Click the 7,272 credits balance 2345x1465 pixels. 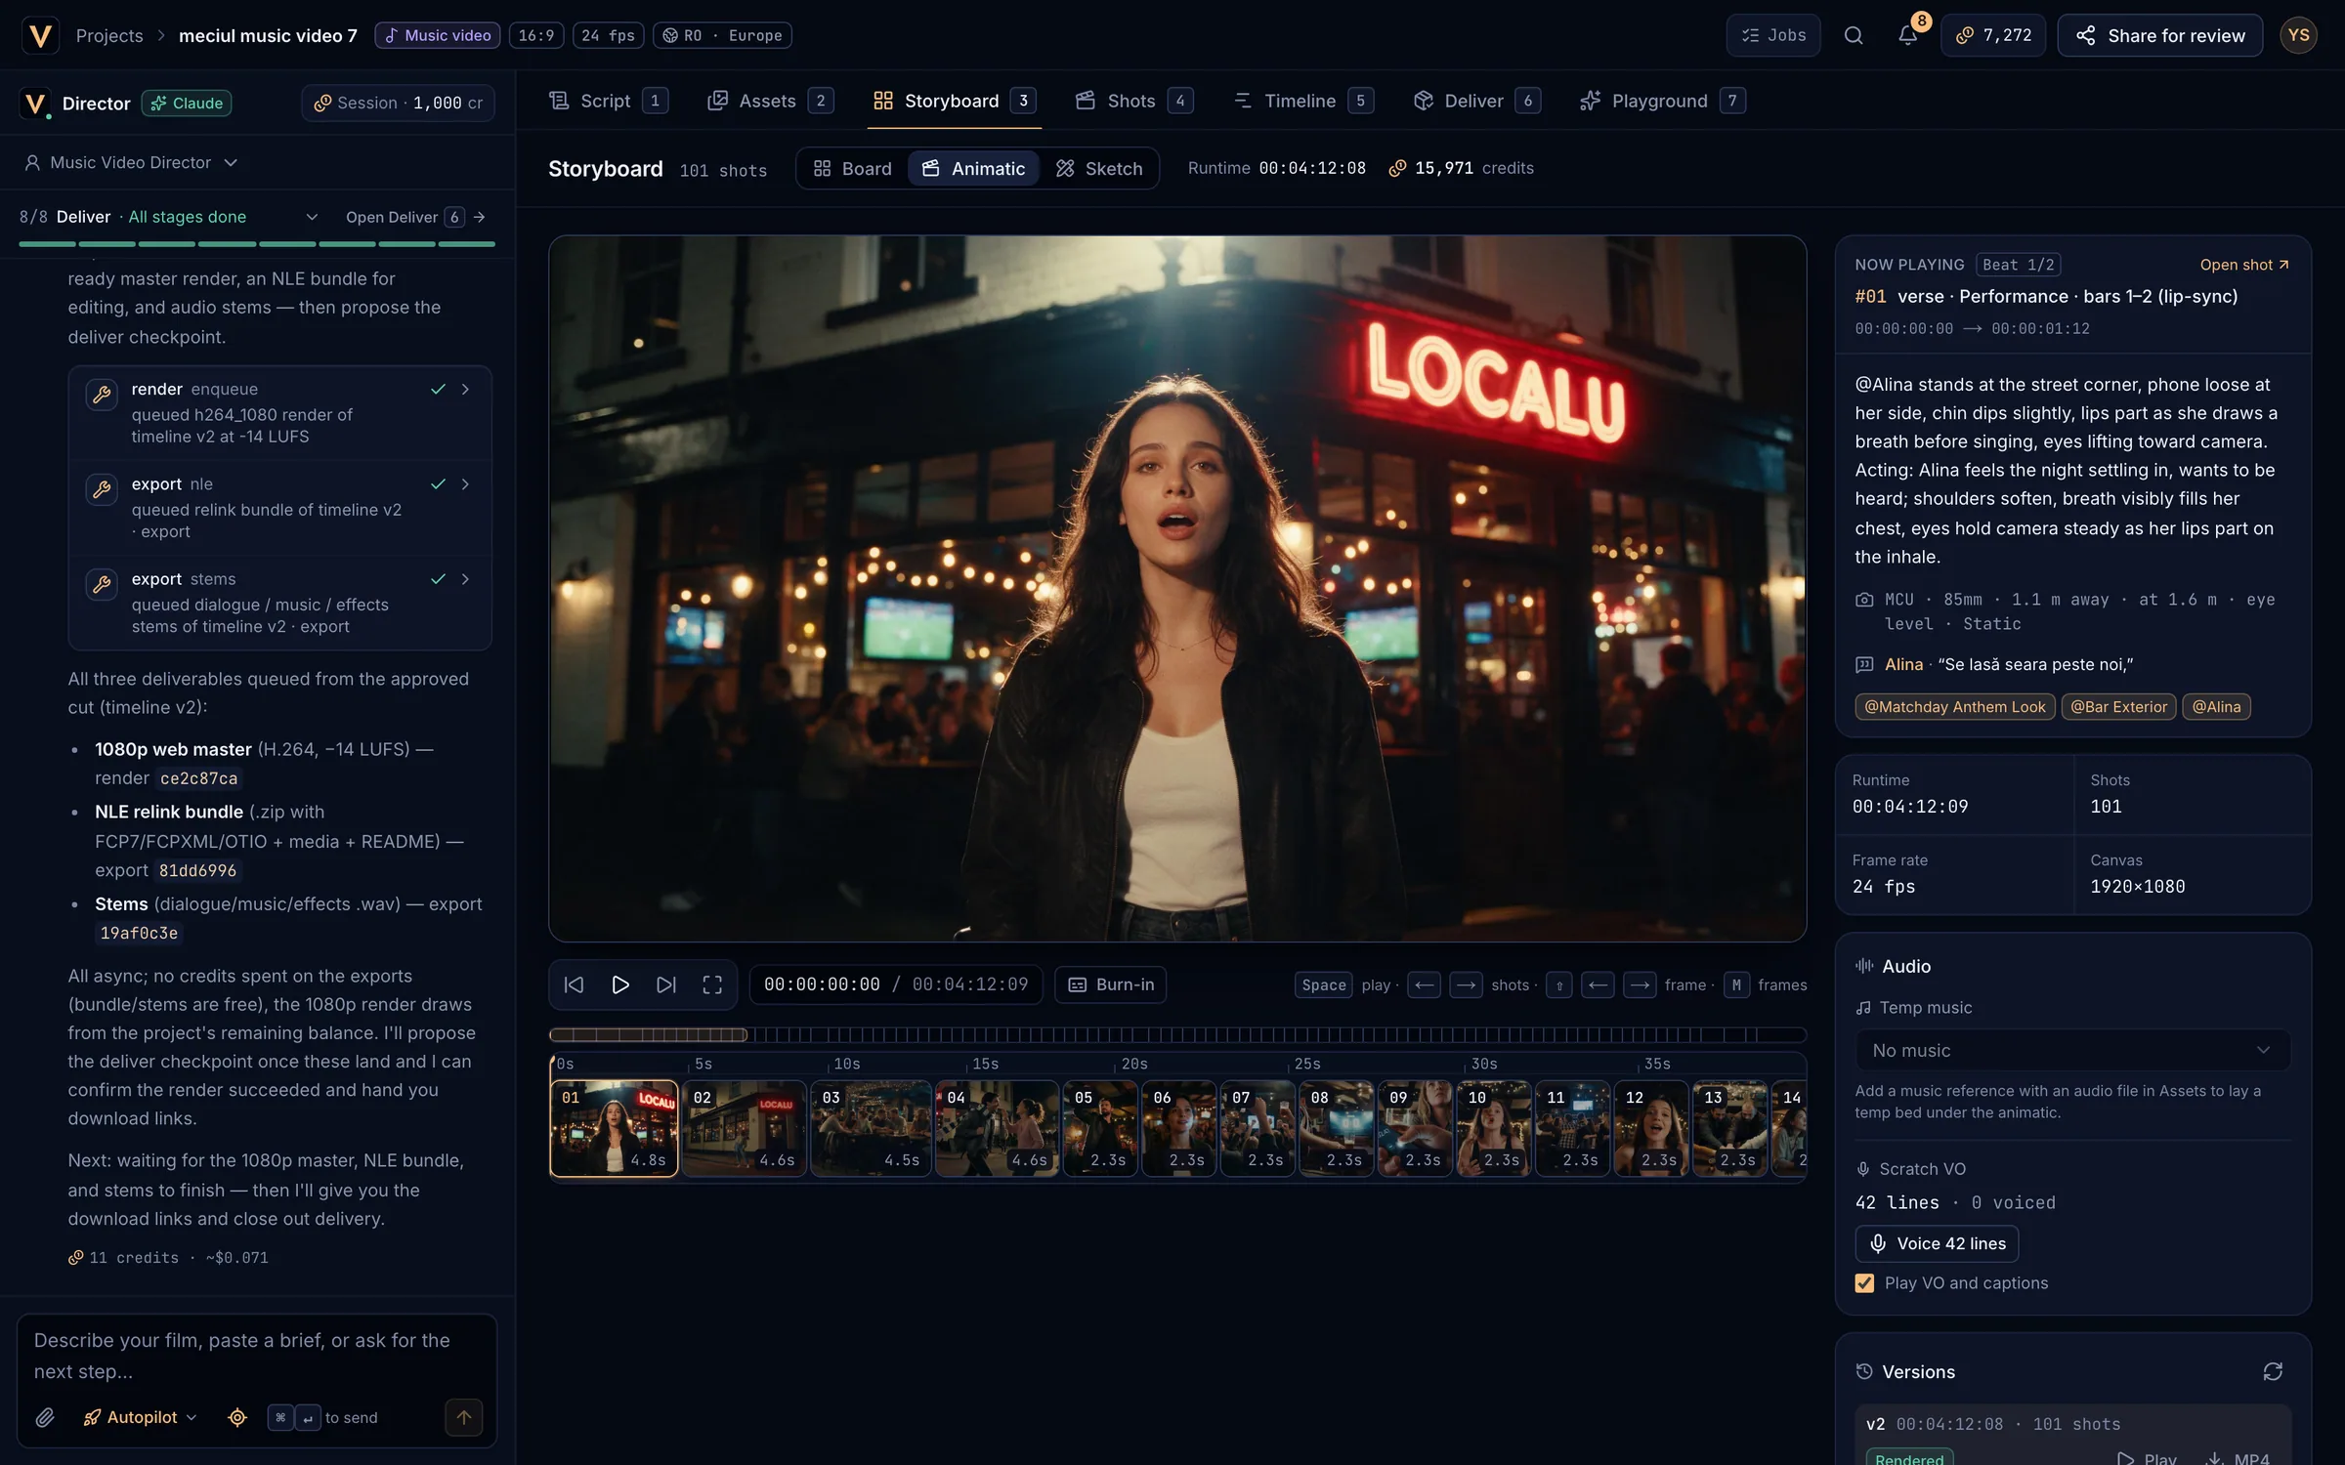pyautogui.click(x=1993, y=35)
